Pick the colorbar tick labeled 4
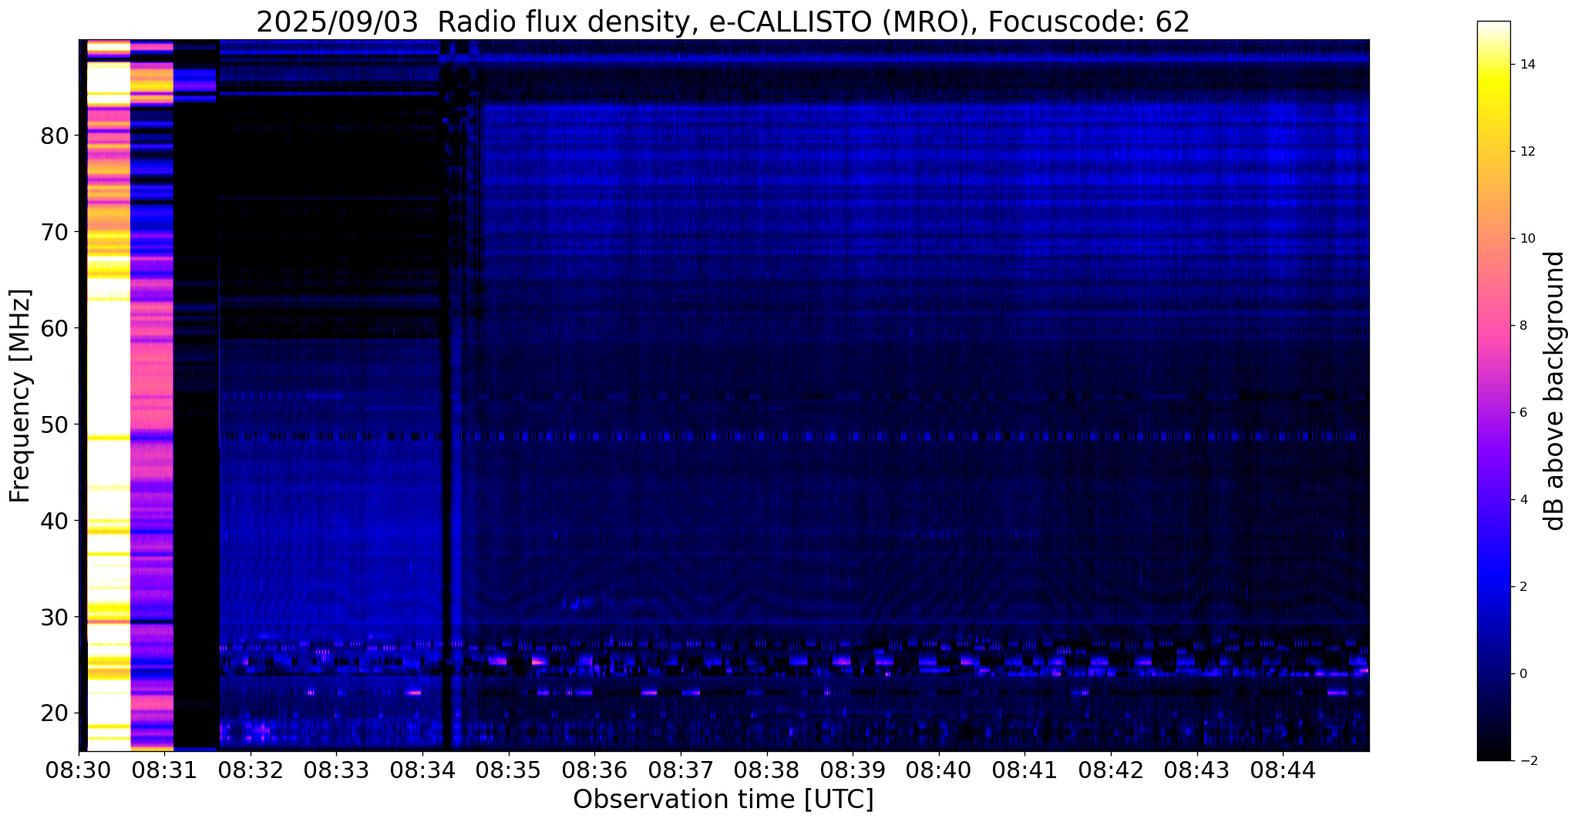Screen dimensions: 1578x822 (1522, 500)
